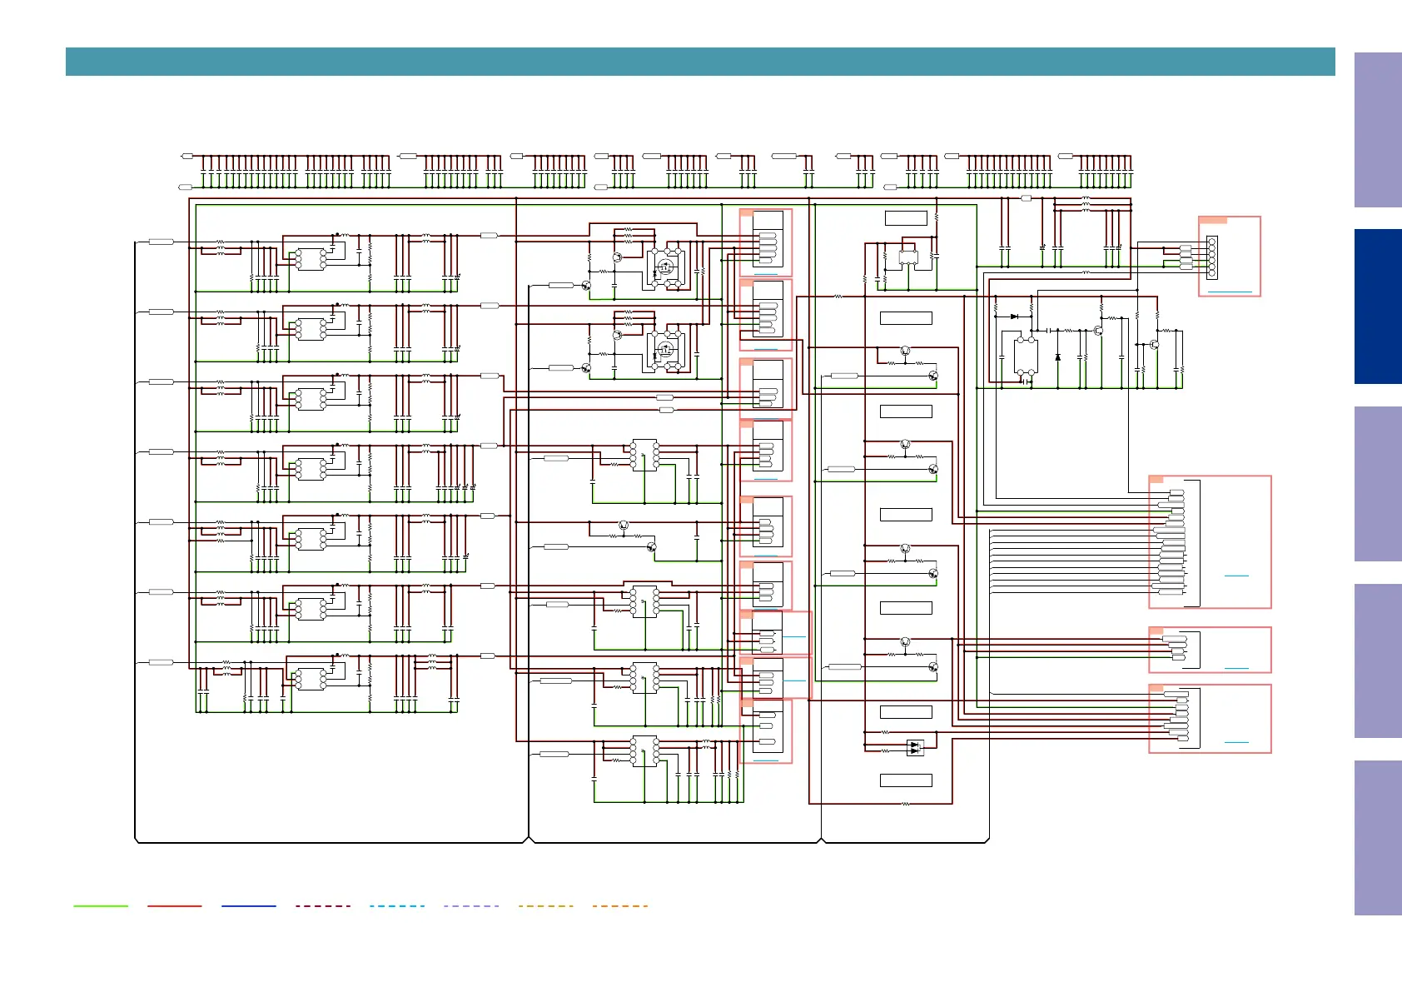The width and height of the screenshot is (1402, 992).
Task: Select the solid green line legend sample
Action: (101, 905)
